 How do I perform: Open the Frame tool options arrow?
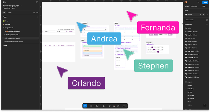94,106
